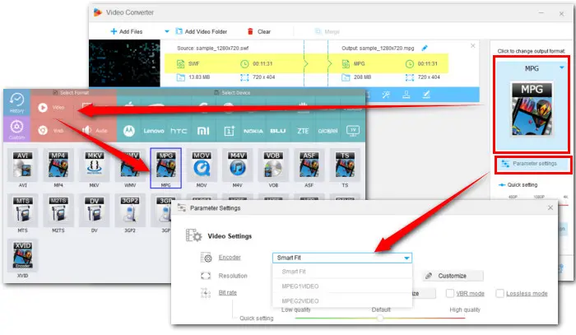Click Add Files button
Image resolution: width=576 pixels, height=335 pixels.
pos(127,31)
